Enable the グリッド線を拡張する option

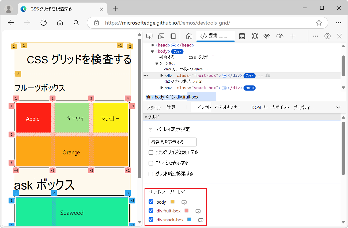pos(151,174)
